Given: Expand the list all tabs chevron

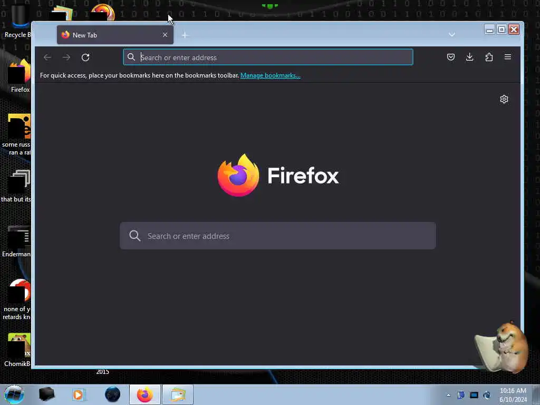Looking at the screenshot, I should coord(452,35).
